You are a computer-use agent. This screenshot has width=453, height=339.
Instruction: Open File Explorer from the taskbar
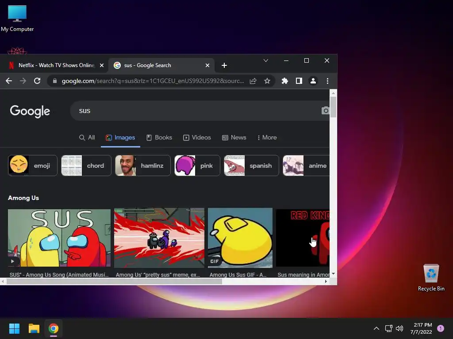[x=34, y=328]
